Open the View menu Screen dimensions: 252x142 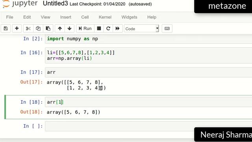(x=46, y=17)
